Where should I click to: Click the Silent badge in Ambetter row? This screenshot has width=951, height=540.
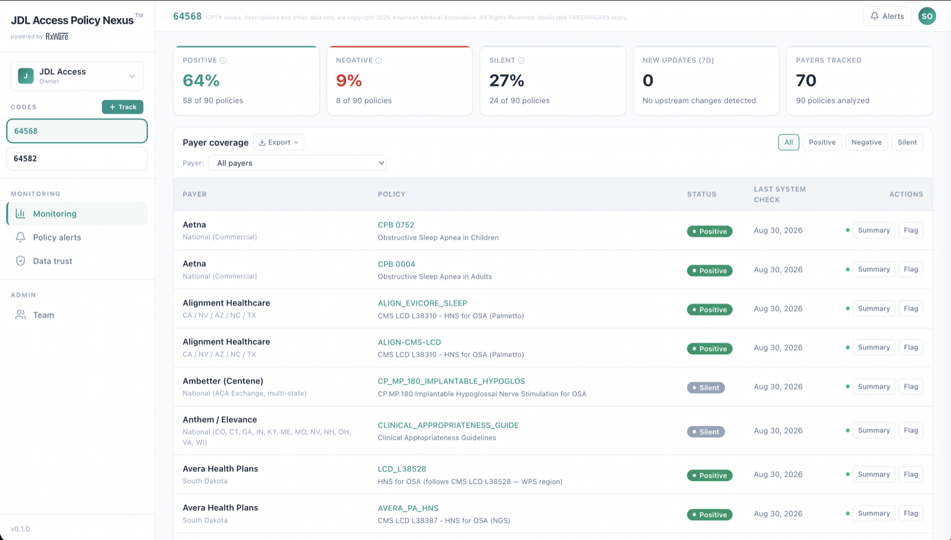pyautogui.click(x=706, y=388)
